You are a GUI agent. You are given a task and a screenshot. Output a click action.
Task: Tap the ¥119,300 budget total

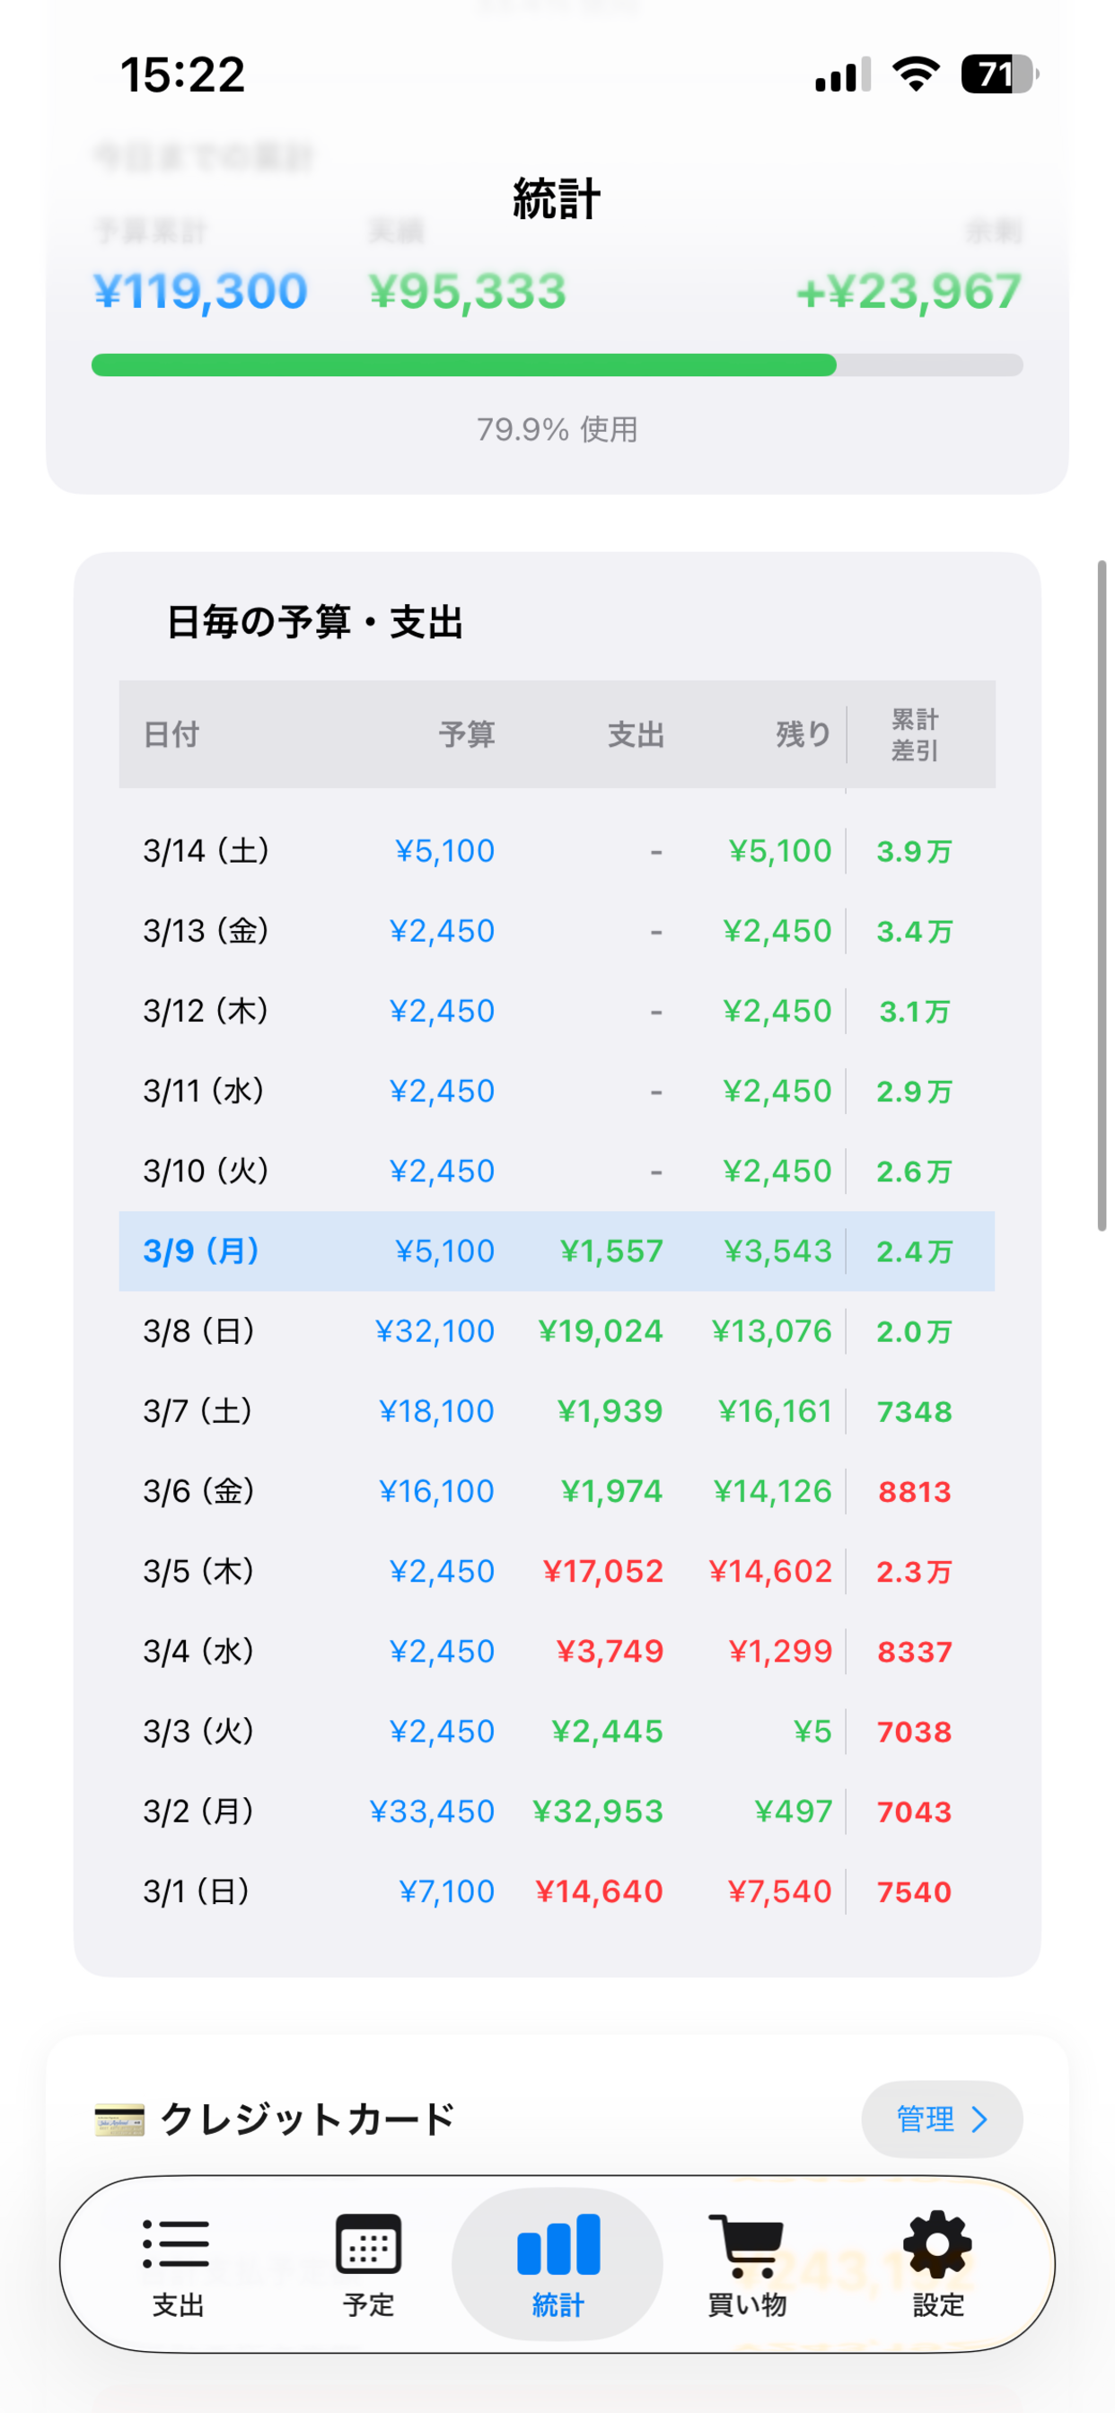199,290
